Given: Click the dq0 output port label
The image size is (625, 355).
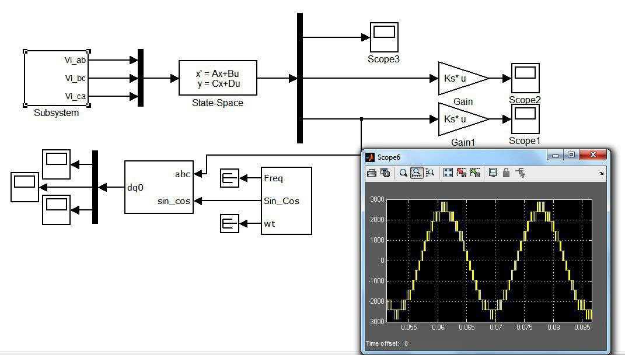Looking at the screenshot, I should 135,188.
